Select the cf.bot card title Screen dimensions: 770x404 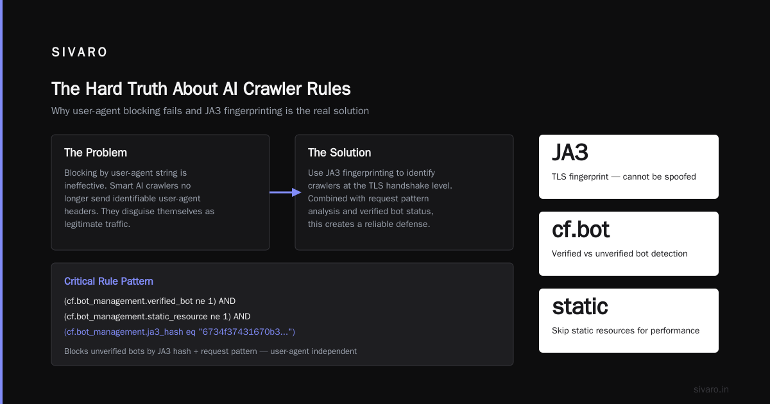click(x=581, y=230)
